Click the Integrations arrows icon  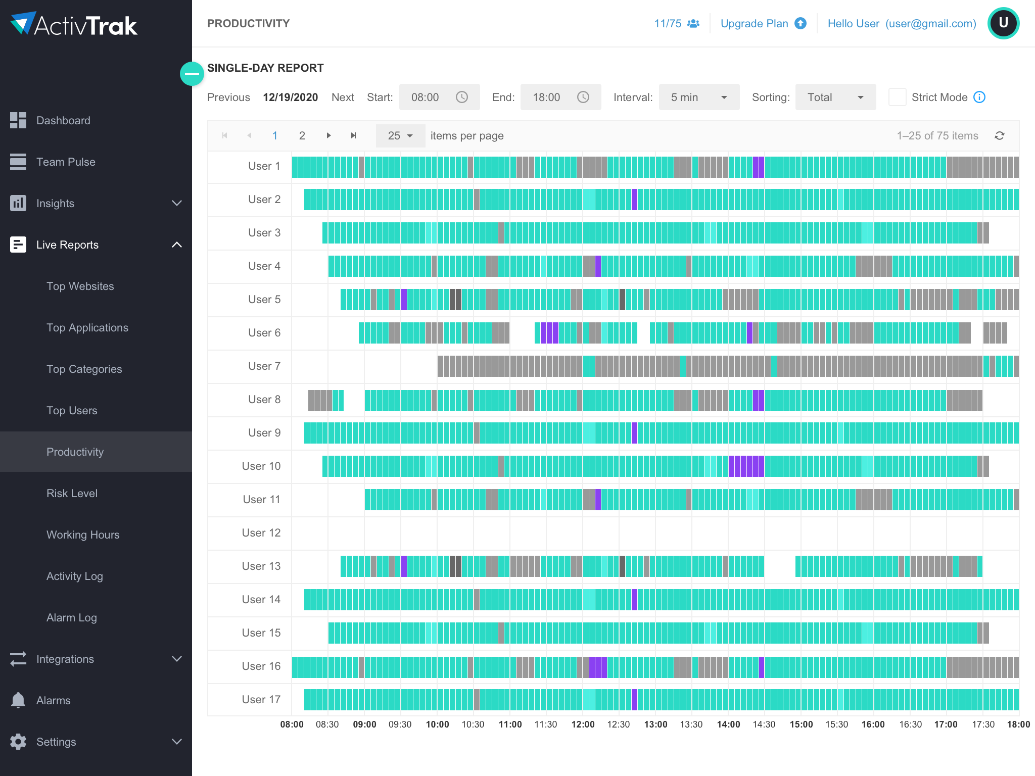click(17, 659)
